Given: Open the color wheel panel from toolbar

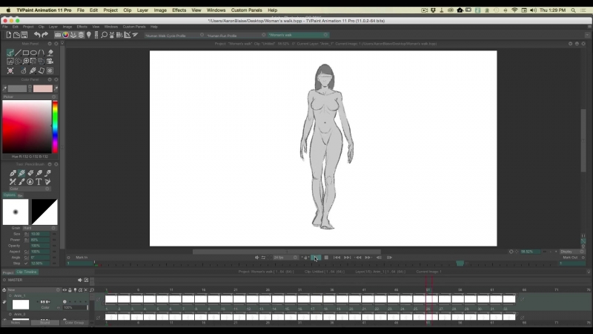Looking at the screenshot, I should pos(65,35).
